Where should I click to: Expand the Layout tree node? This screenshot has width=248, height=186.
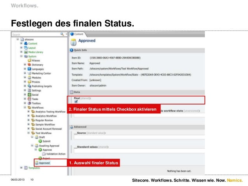pos(21,47)
